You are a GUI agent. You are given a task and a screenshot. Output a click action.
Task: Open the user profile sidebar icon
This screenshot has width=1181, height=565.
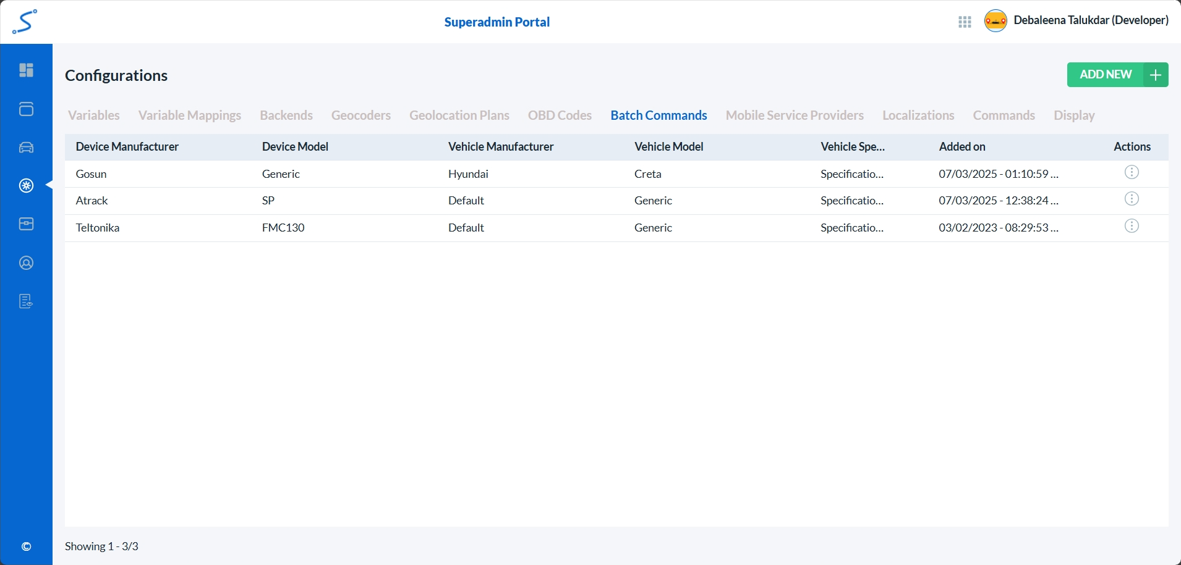pyautogui.click(x=26, y=263)
